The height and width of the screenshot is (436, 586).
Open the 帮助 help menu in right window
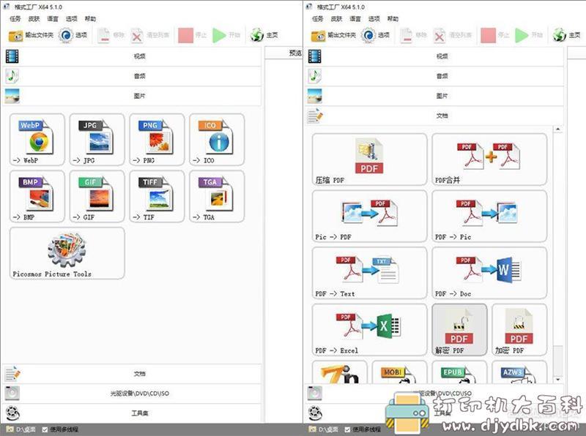tap(393, 19)
